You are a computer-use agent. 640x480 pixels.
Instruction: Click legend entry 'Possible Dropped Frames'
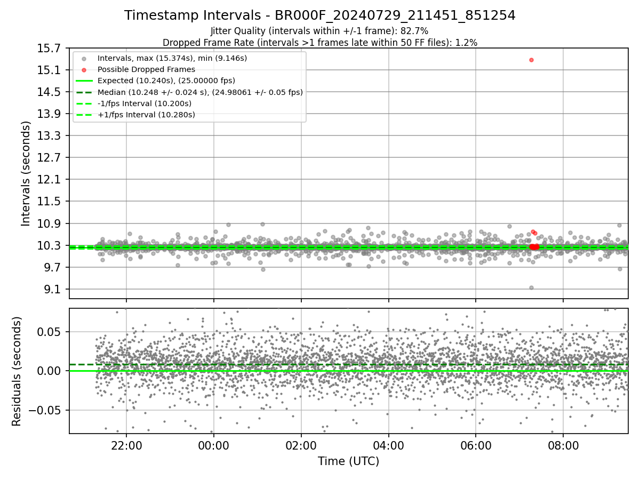pyautogui.click(x=146, y=69)
